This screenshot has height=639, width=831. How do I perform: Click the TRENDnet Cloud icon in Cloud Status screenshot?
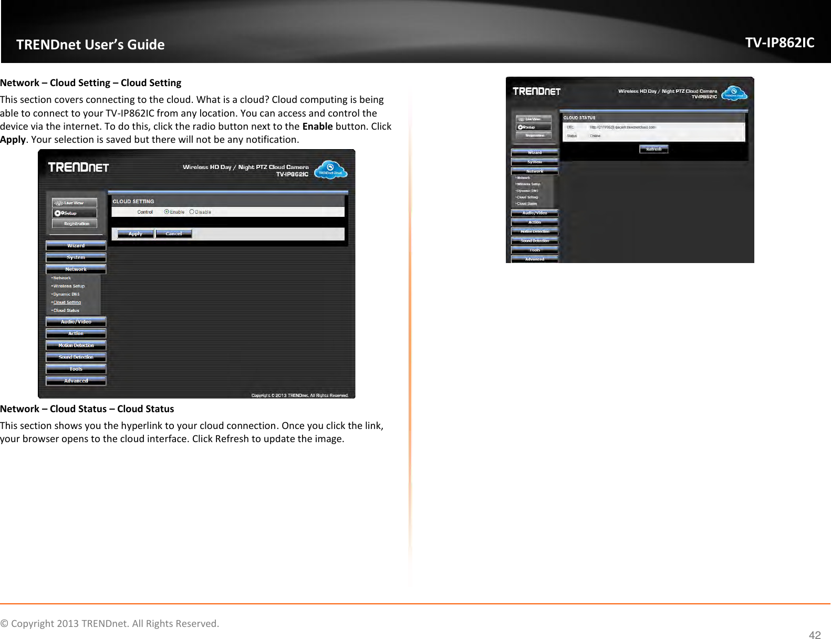734,93
